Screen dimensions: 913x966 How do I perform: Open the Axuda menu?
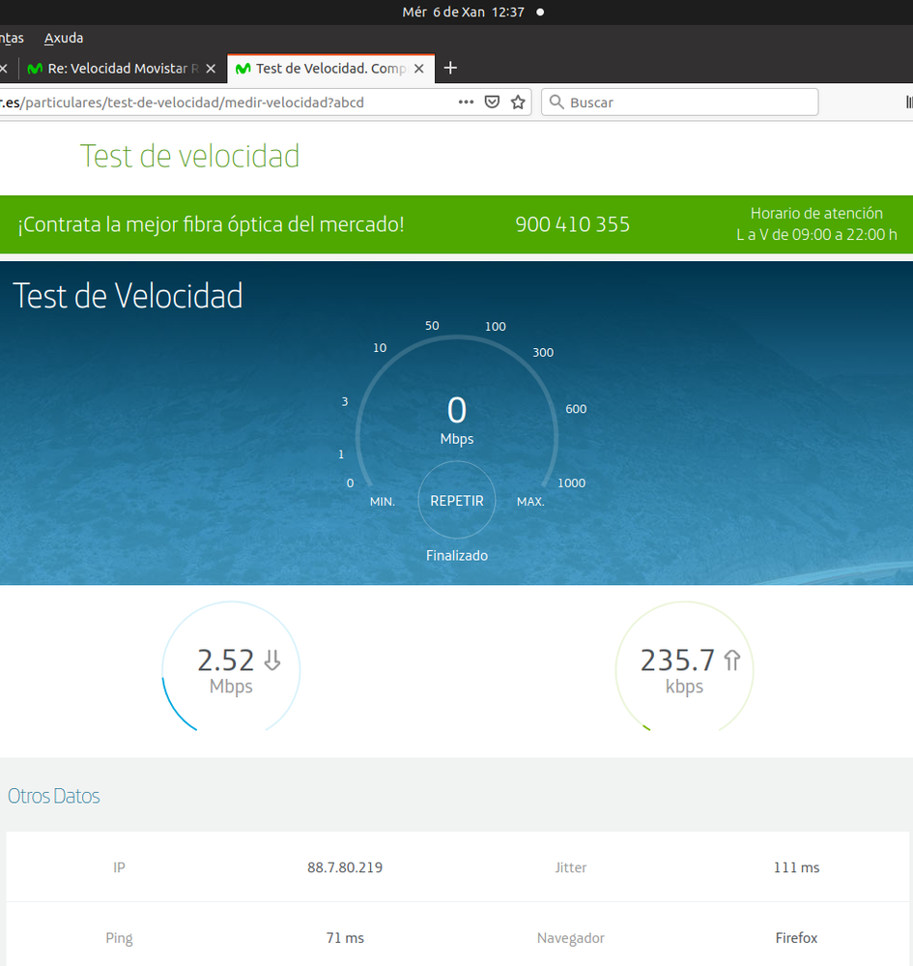click(64, 38)
